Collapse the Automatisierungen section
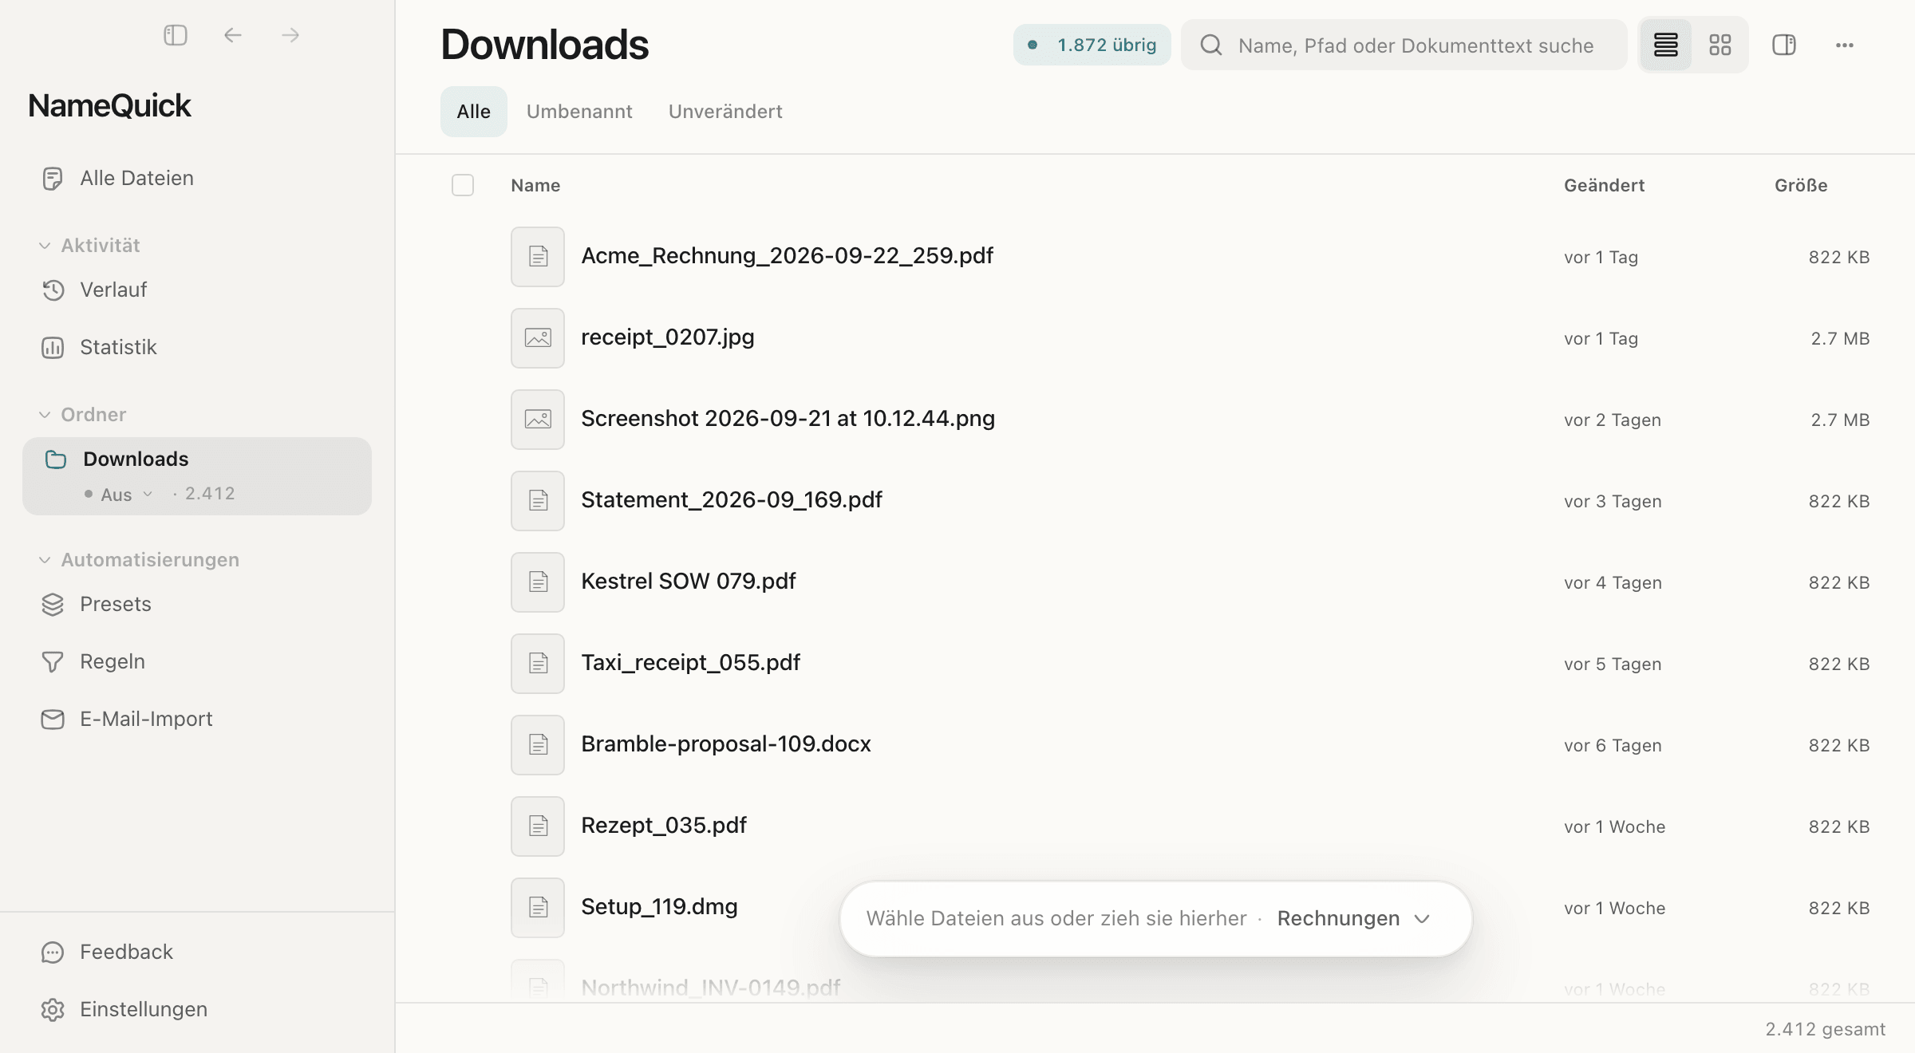 point(139,559)
